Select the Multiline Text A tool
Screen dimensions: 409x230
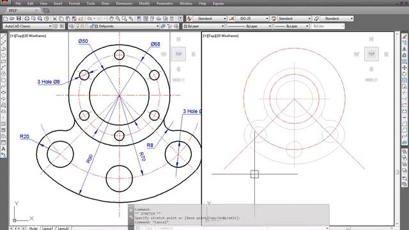click(x=3, y=149)
